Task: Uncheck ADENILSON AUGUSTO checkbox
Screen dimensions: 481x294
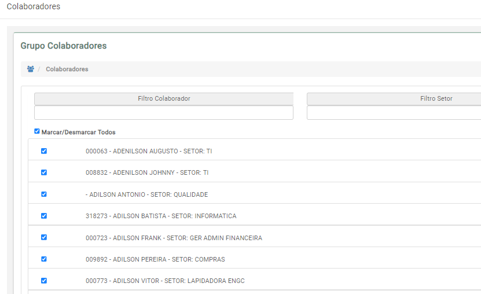Action: pos(44,151)
